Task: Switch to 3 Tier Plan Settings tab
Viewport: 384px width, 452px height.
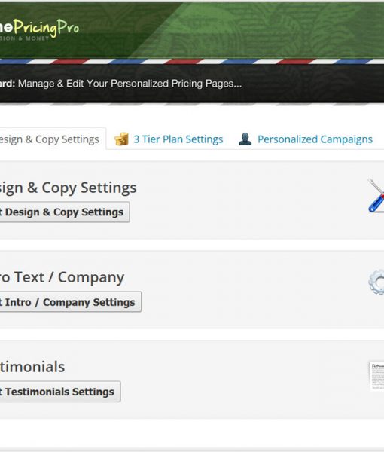Action: pos(178,139)
